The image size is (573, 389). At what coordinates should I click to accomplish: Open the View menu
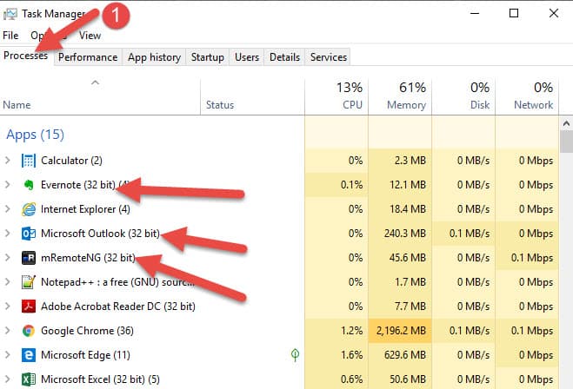click(90, 36)
